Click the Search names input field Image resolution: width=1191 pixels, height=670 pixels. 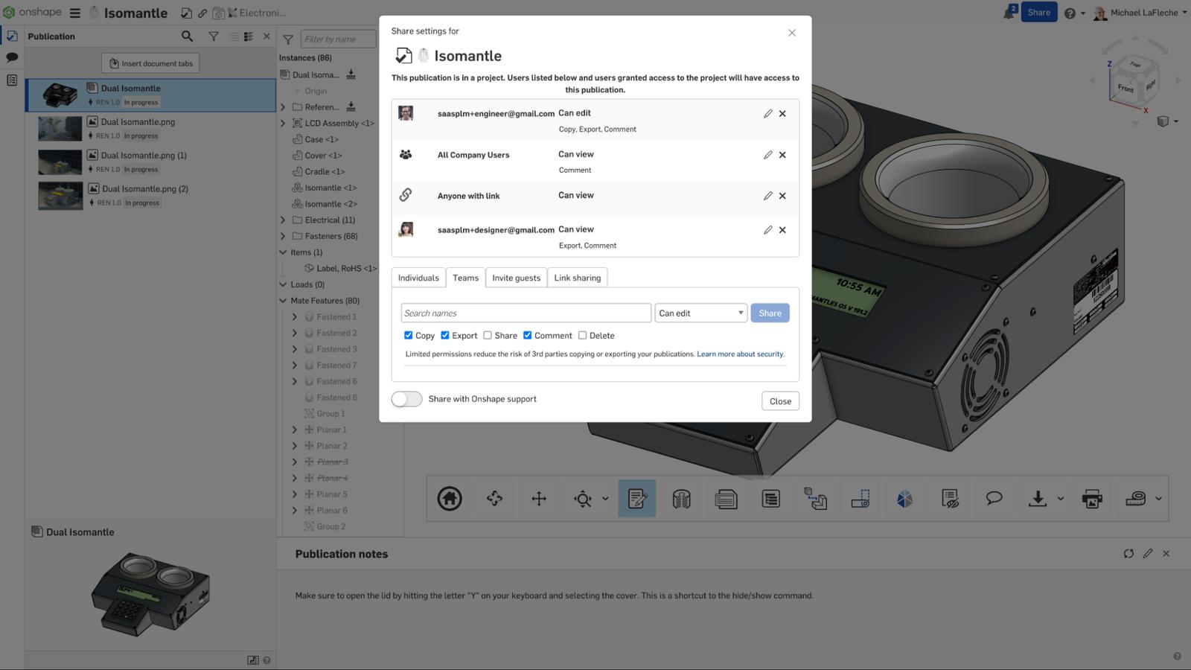click(x=525, y=313)
